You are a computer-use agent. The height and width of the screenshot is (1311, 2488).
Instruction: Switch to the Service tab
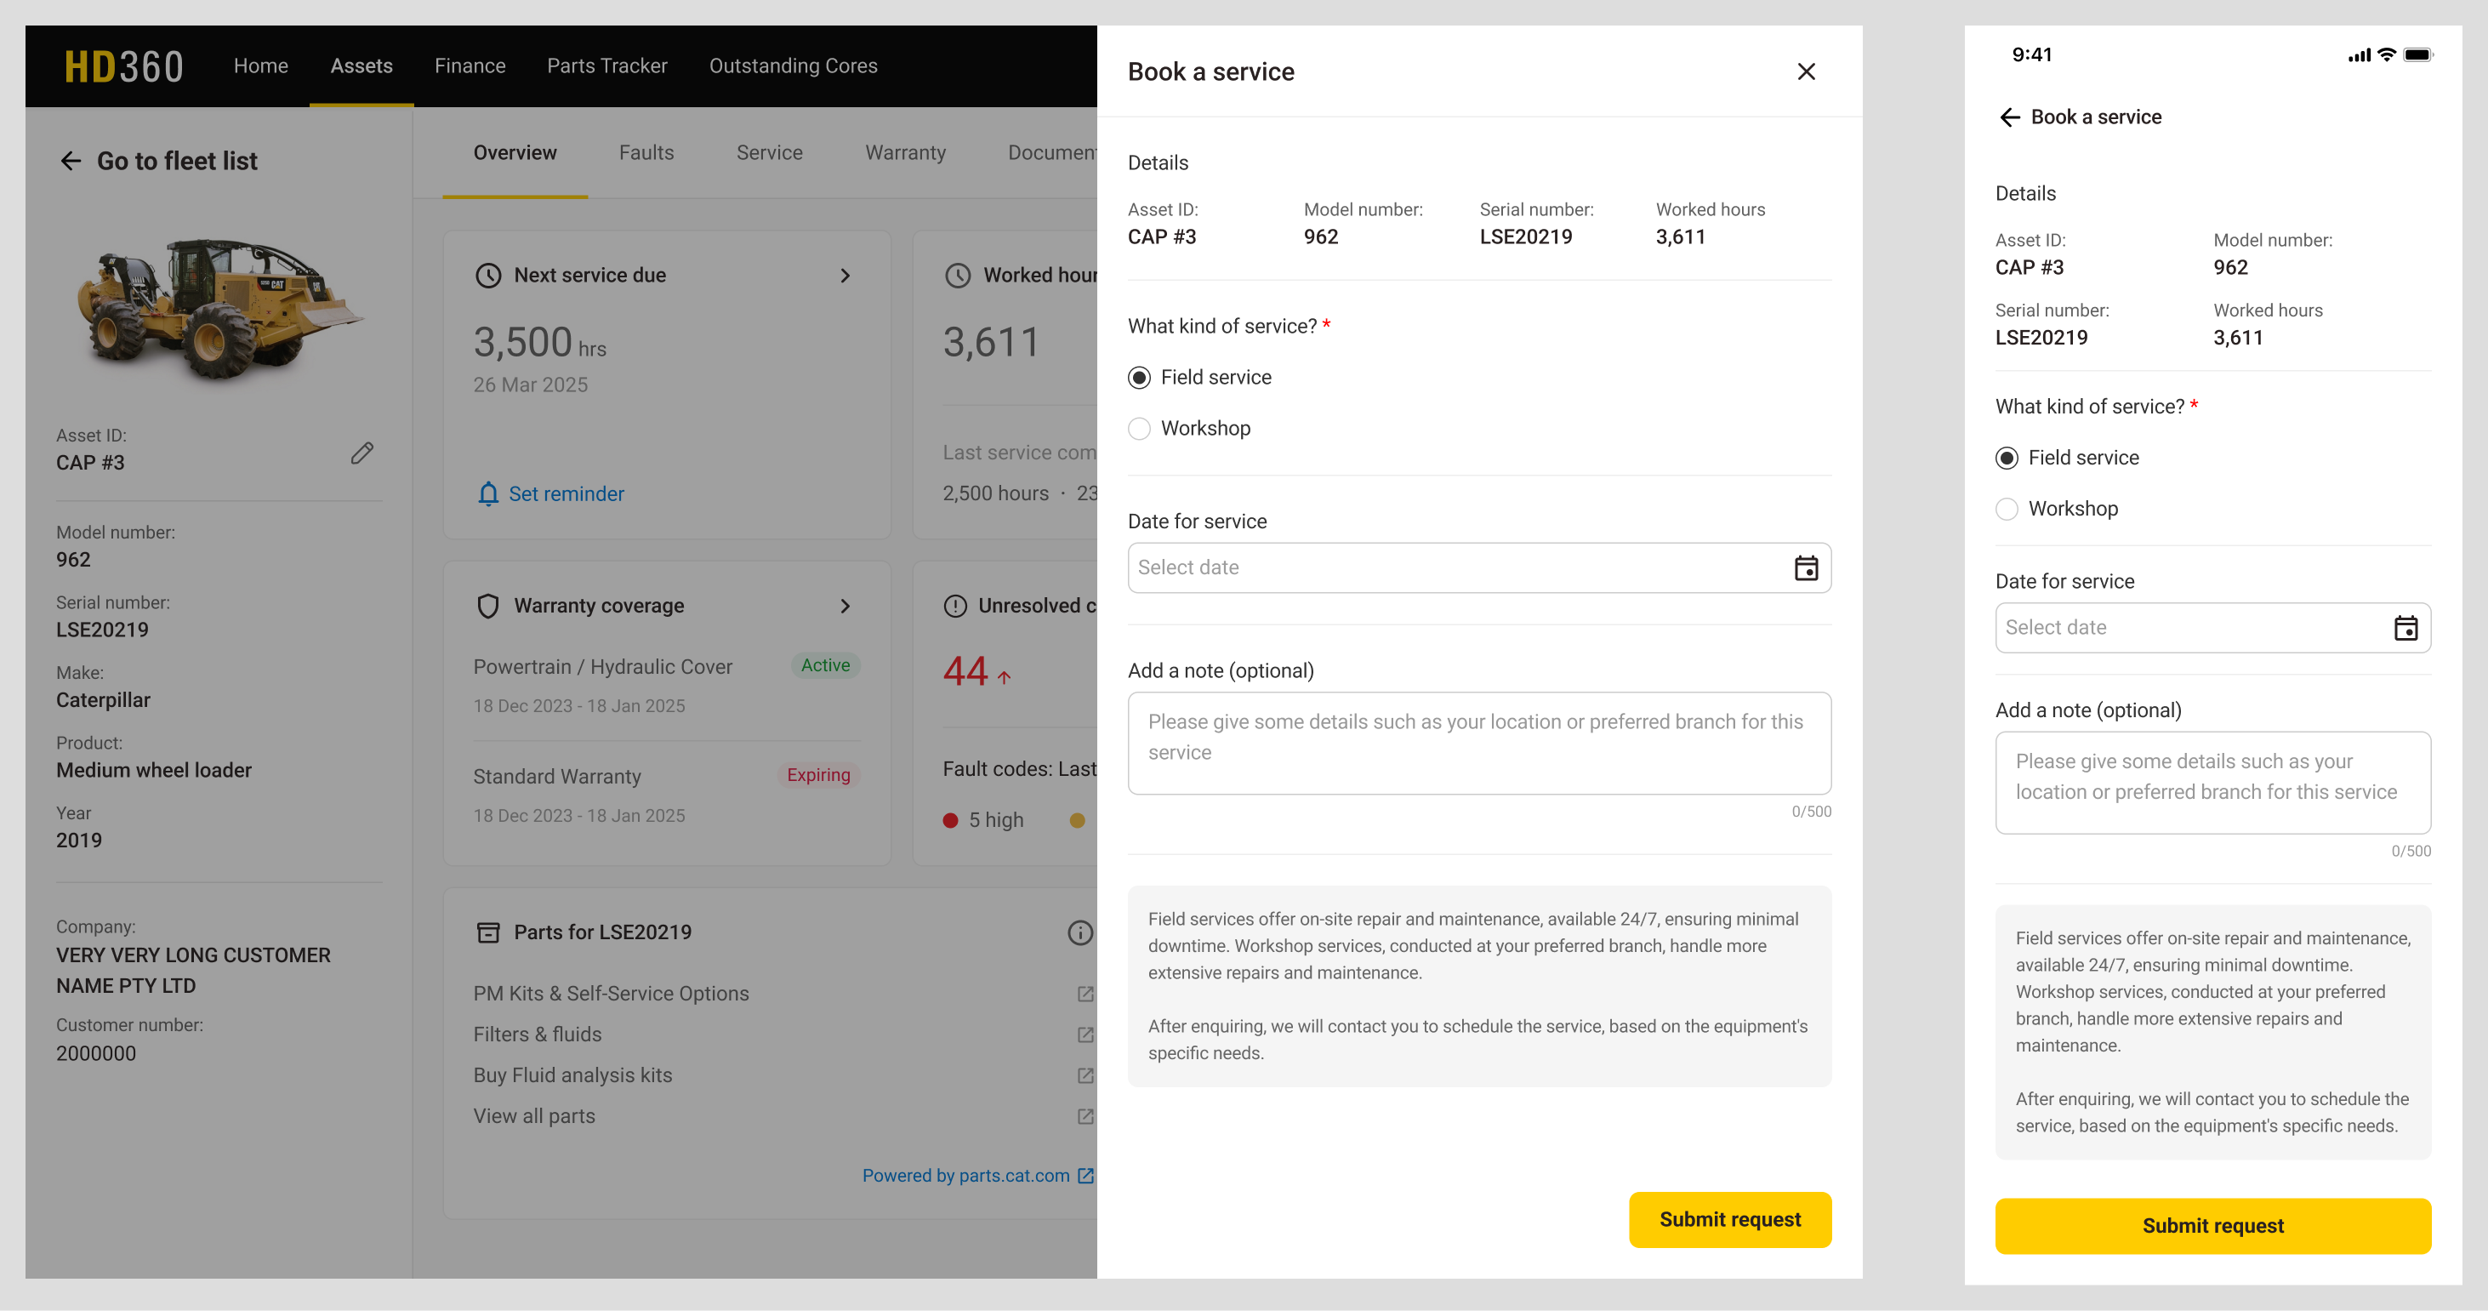tap(769, 152)
